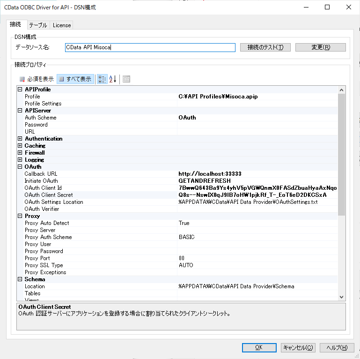
Task: Expand the Firewall category
Action: (x=20, y=153)
